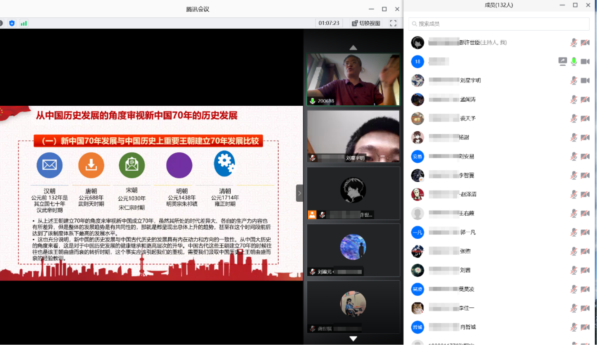Click the avatar of member 孟闻涛
The height and width of the screenshot is (345, 597).
pos(417,99)
